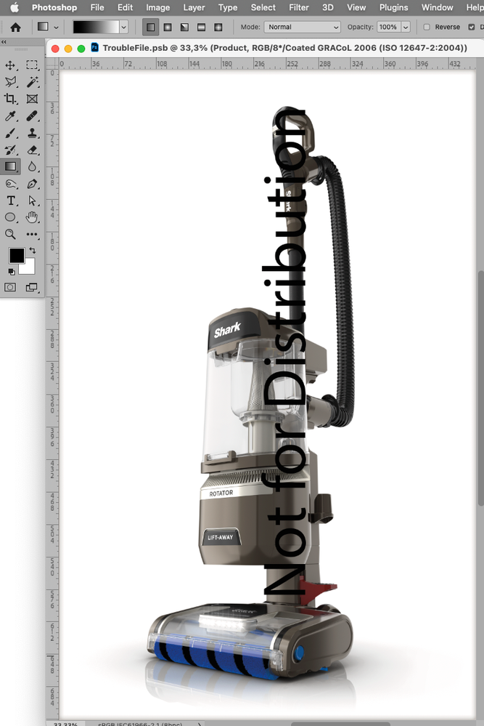
Task: Select the Crop tool
Action: 10,99
